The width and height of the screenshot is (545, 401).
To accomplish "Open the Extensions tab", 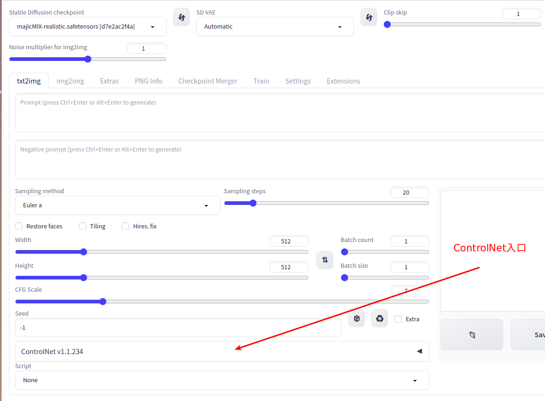I will tap(344, 81).
